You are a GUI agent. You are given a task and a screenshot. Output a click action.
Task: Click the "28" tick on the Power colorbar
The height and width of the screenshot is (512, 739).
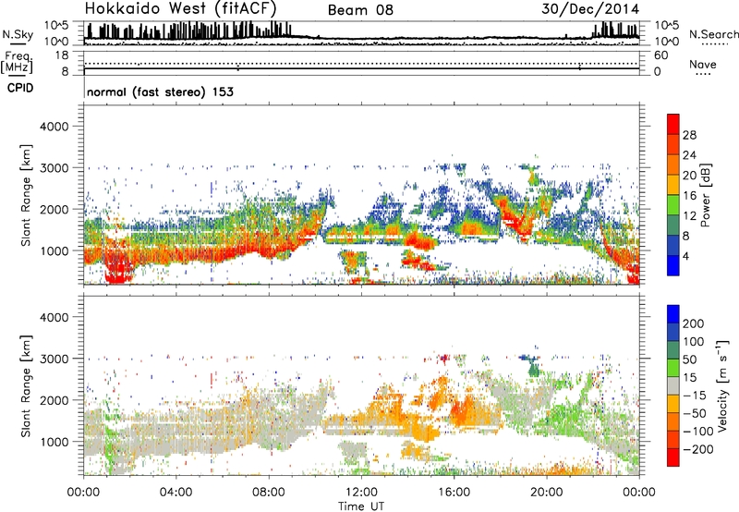pos(689,135)
